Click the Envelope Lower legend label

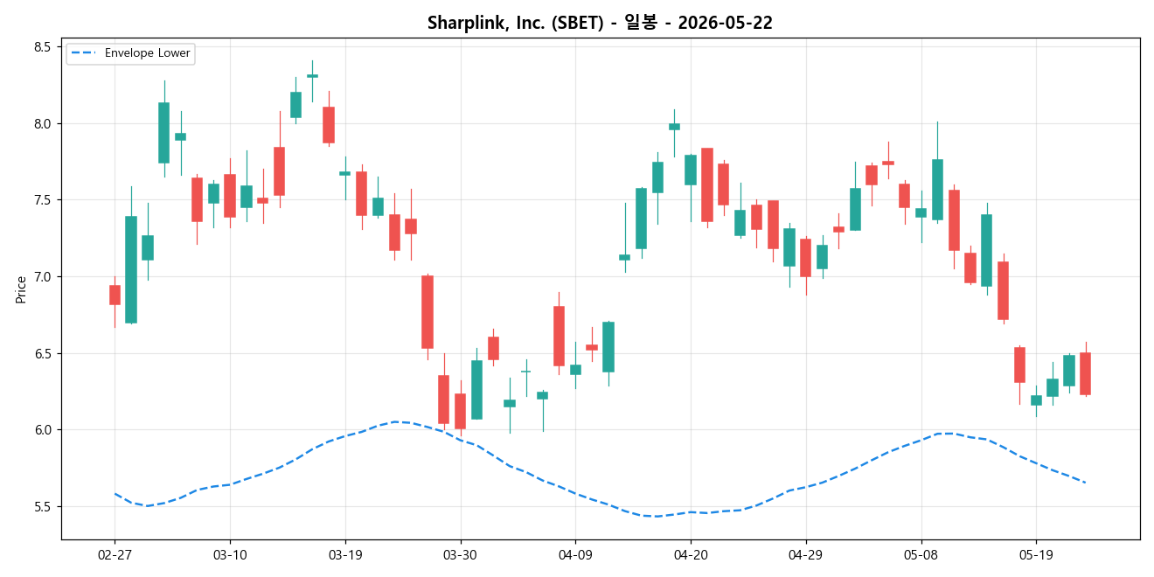click(148, 53)
